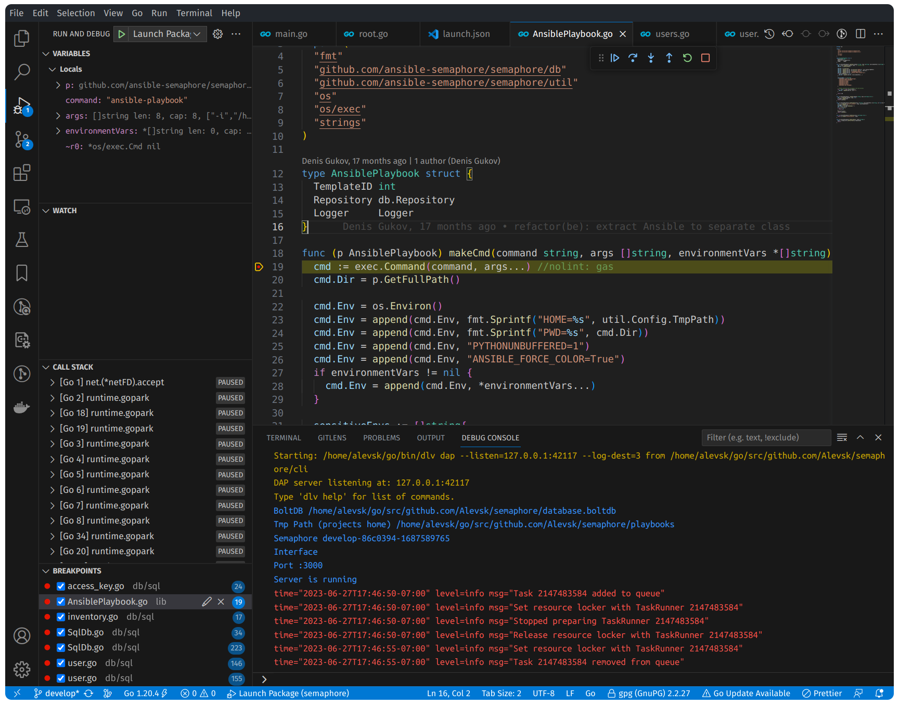Click Go Update Available in status bar
The height and width of the screenshot is (705, 899).
(x=746, y=693)
